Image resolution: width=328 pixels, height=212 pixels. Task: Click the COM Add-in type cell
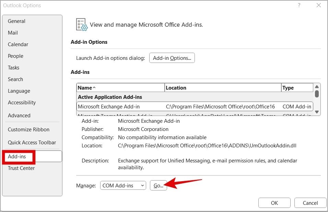[297, 107]
